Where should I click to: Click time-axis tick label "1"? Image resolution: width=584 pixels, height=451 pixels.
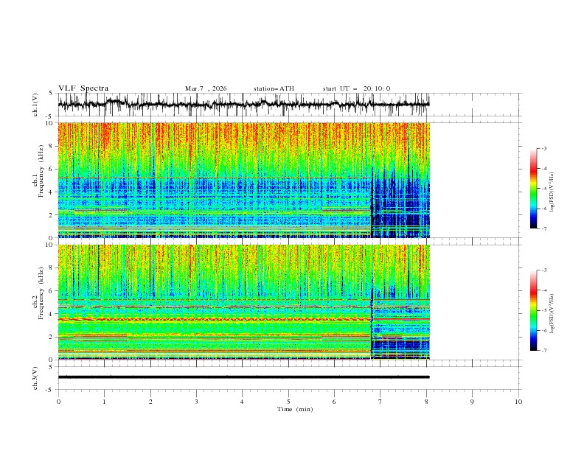104,402
